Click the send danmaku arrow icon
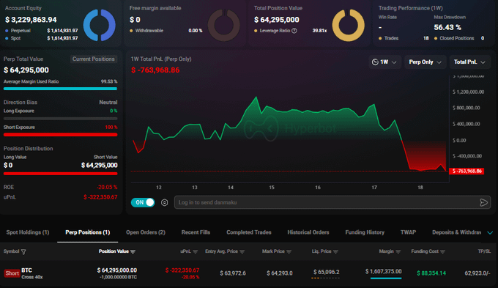The height and width of the screenshot is (288, 498). click(x=483, y=202)
